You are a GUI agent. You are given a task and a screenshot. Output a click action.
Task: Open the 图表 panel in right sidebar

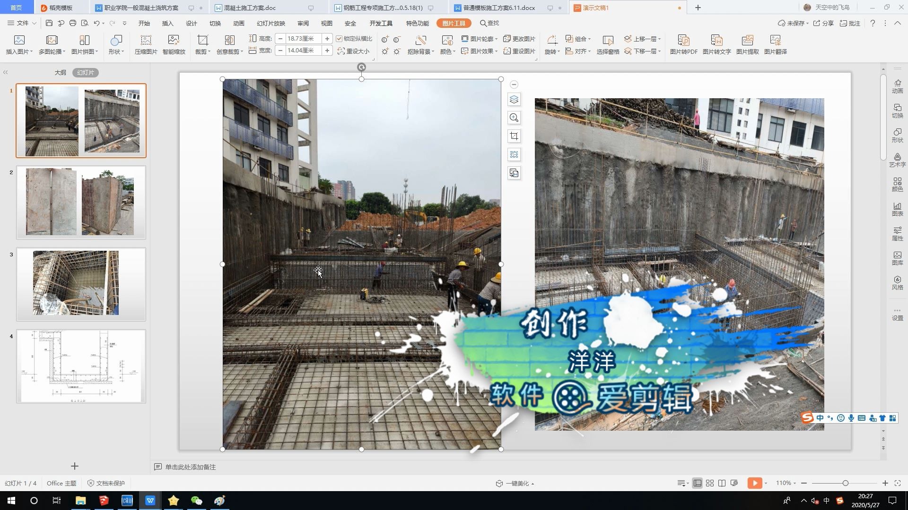tap(897, 209)
